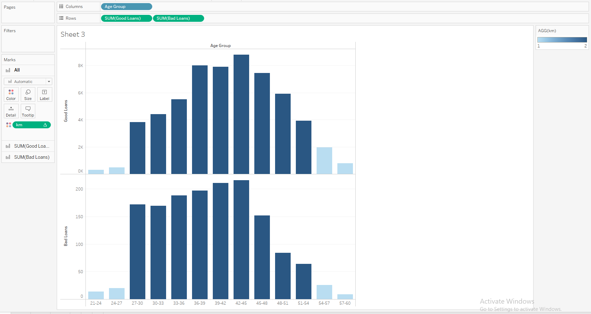Image resolution: width=591 pixels, height=314 pixels.
Task: Click the Age Group column header
Action: point(220,46)
